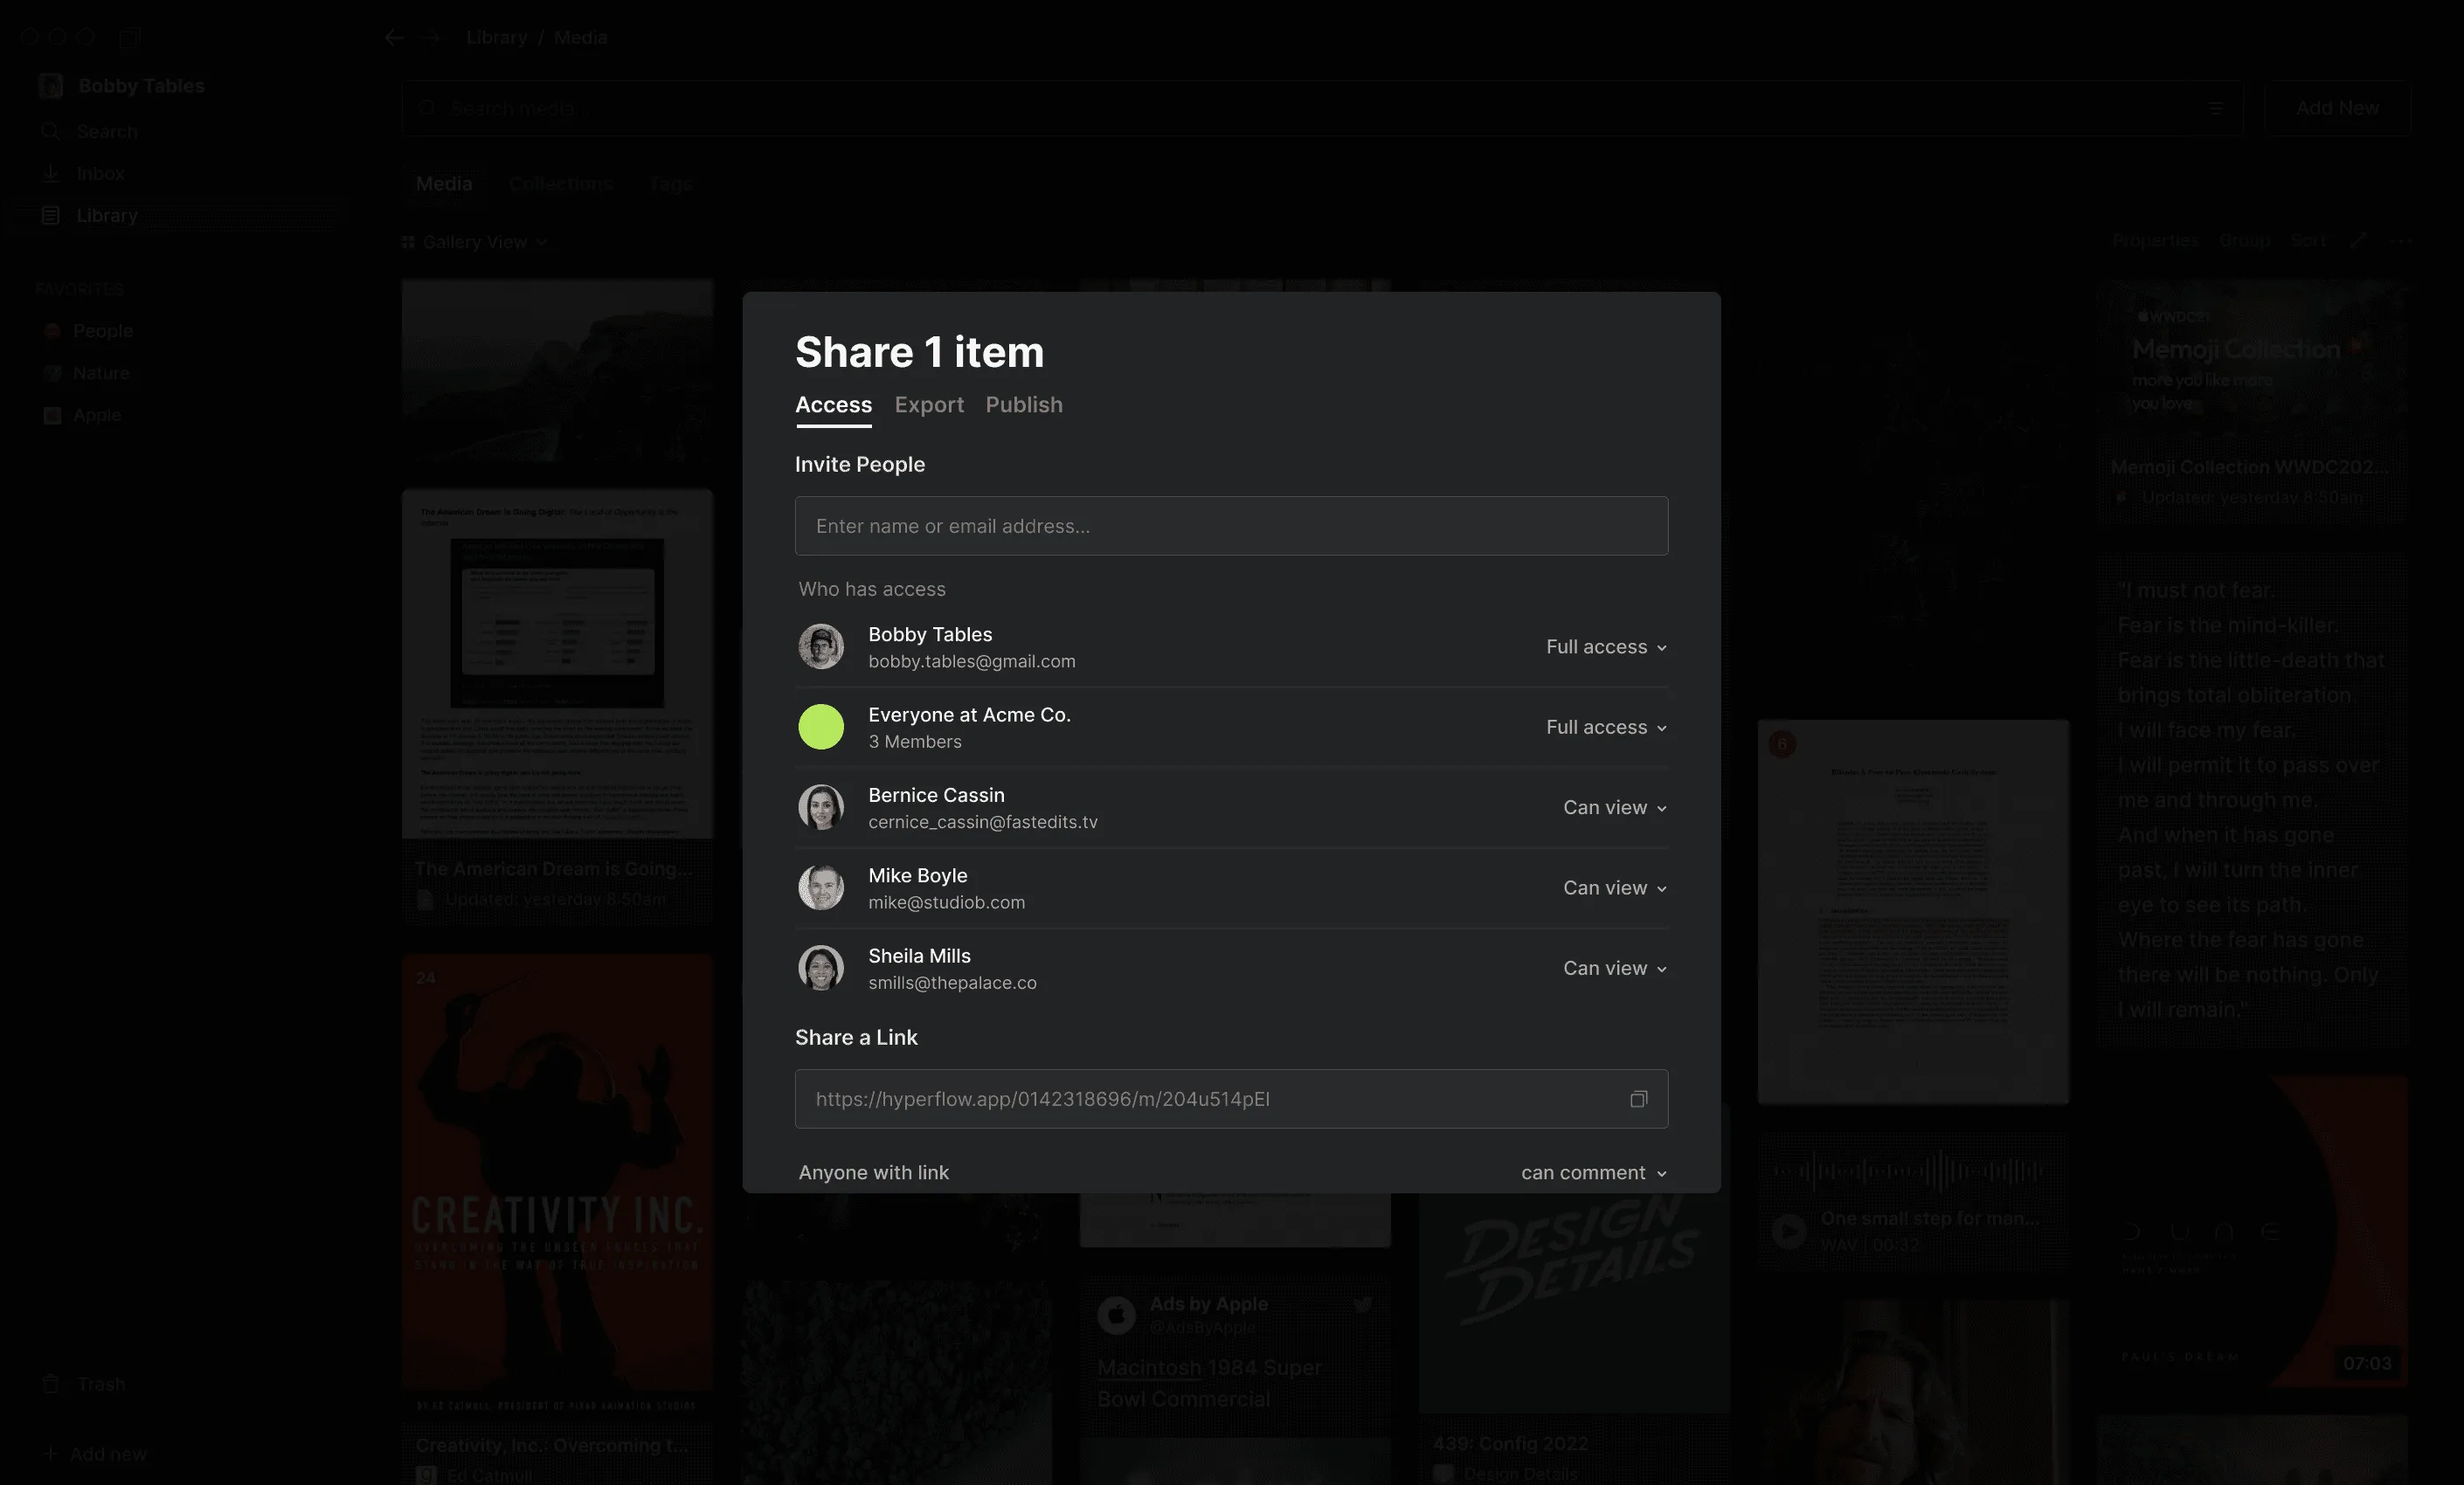Change Sheila Mills' Can view permission

pyautogui.click(x=1615, y=968)
